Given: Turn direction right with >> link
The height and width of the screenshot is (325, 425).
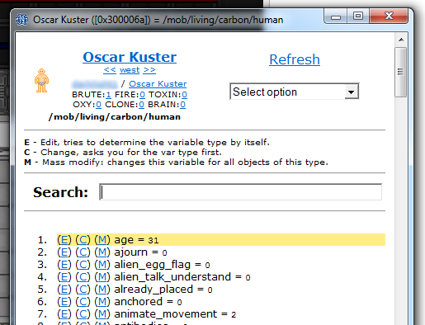Looking at the screenshot, I should pos(149,70).
